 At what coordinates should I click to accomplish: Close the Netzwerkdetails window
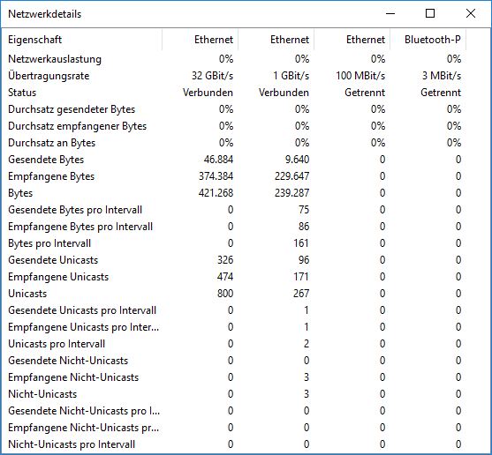[x=471, y=14]
